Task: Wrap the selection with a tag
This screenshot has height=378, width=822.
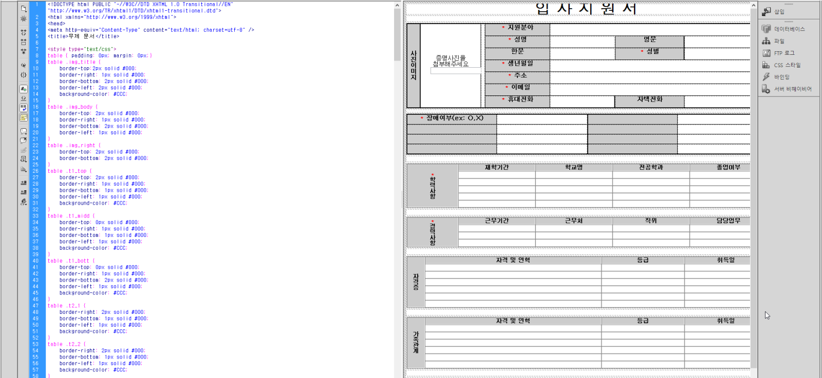Action: click(24, 150)
